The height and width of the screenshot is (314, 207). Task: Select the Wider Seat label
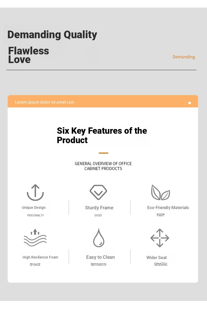(x=156, y=257)
